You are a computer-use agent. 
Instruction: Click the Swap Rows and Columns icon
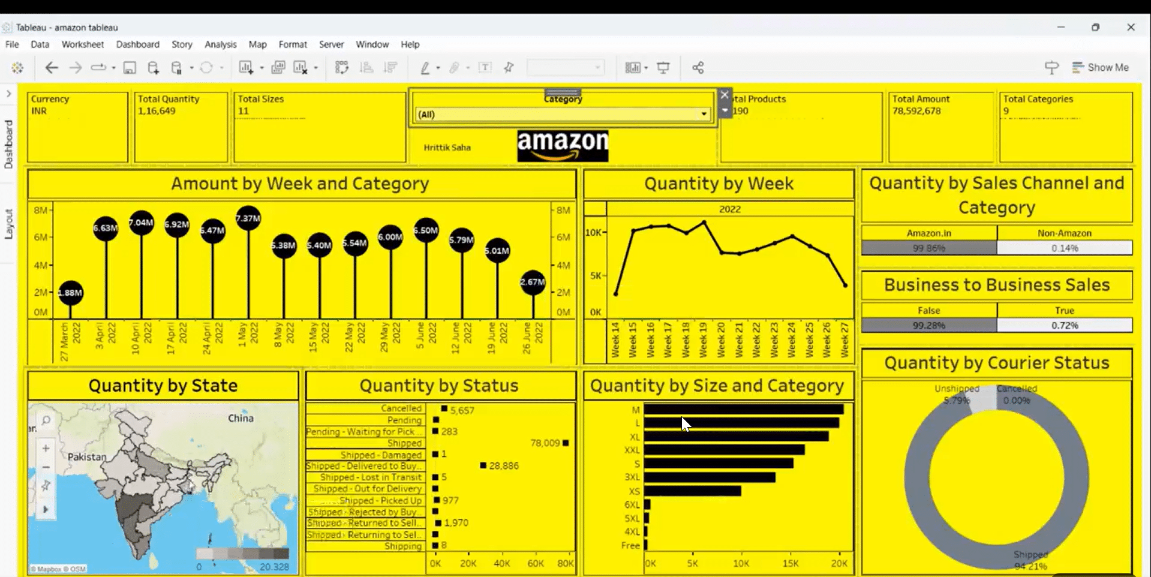(342, 68)
